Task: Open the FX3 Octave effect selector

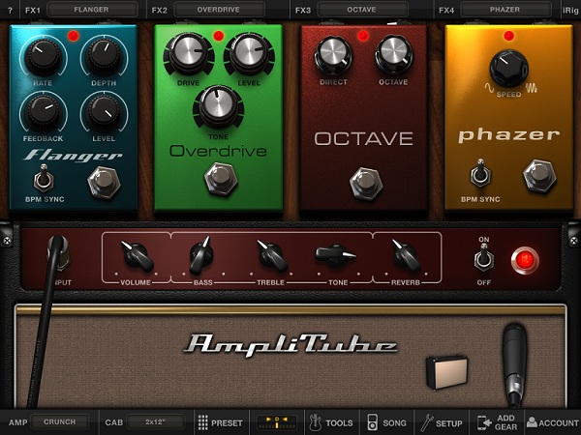Action: [x=362, y=10]
